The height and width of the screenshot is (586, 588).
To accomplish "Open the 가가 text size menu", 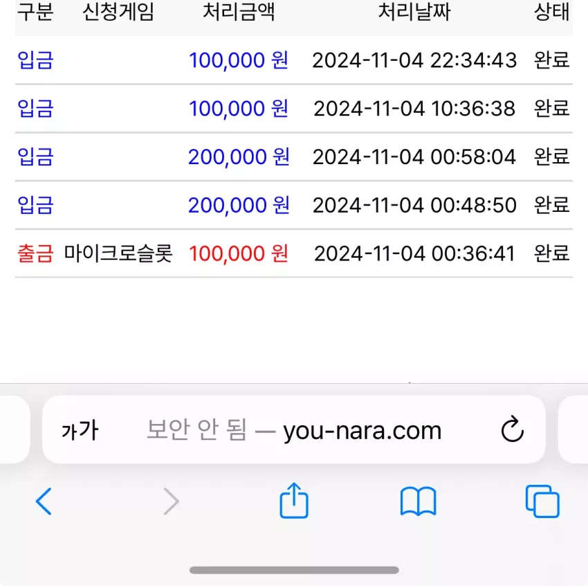I will click(80, 430).
